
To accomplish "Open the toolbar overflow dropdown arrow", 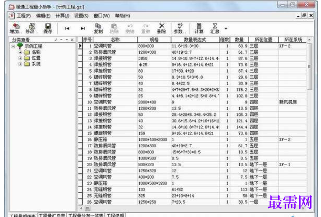I will (x=226, y=28).
